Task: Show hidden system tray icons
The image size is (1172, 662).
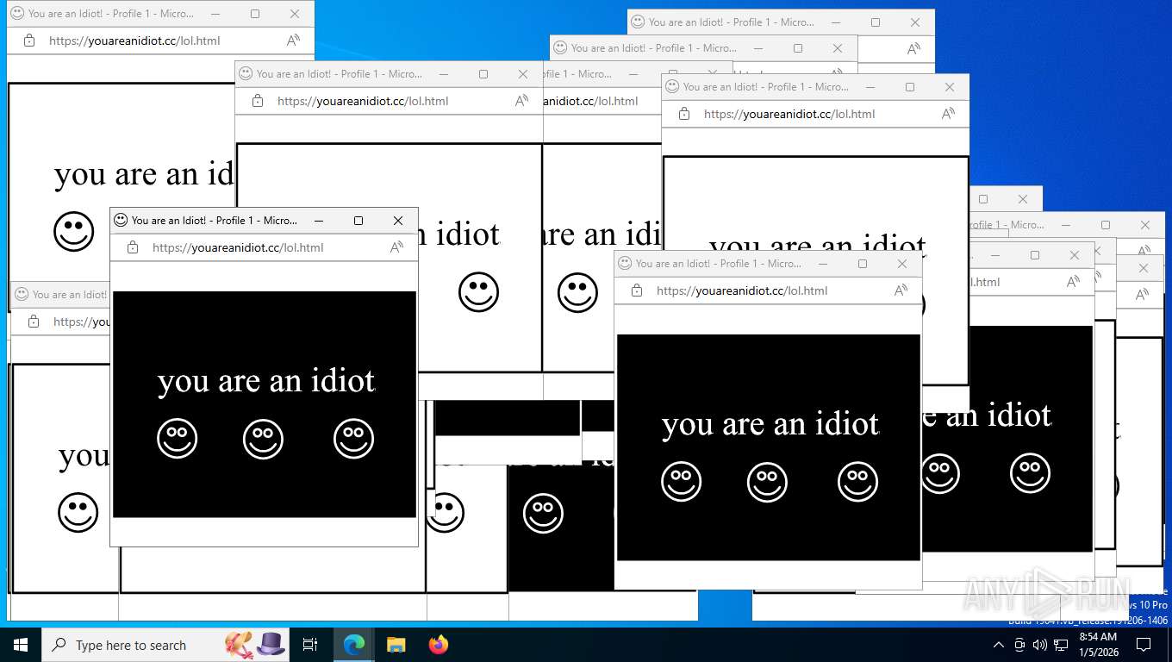Action: pos(999,645)
